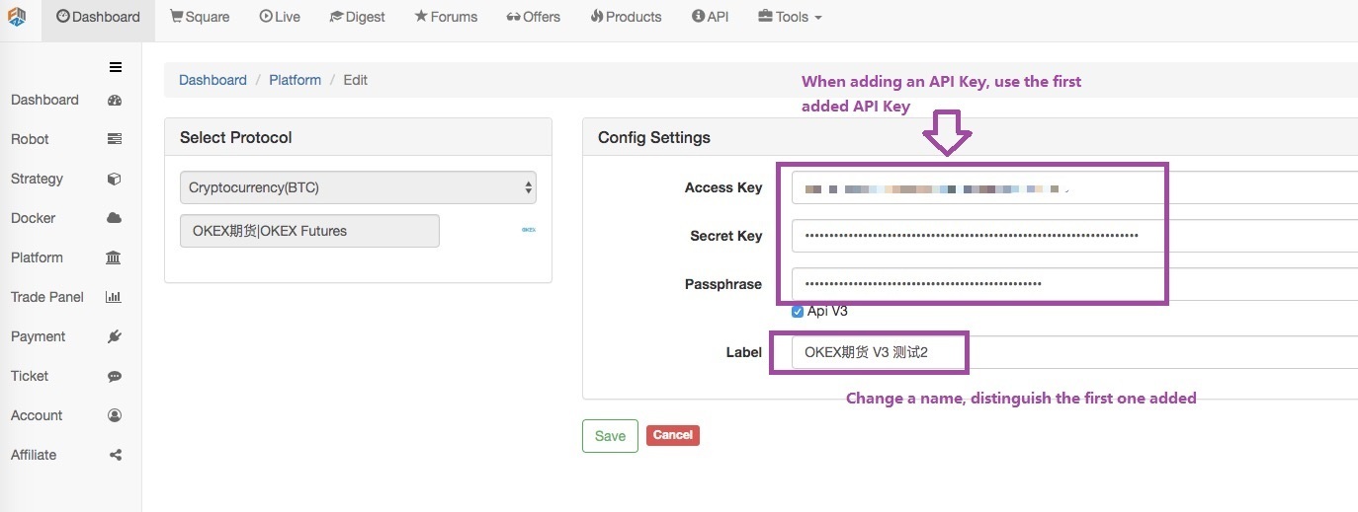Open the Products menu item

pyautogui.click(x=626, y=17)
